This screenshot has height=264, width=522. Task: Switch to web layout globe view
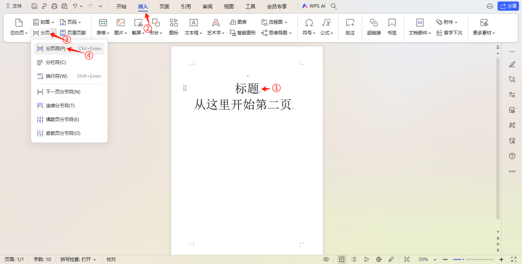point(379,259)
